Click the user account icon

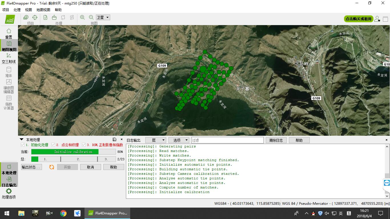377,19
